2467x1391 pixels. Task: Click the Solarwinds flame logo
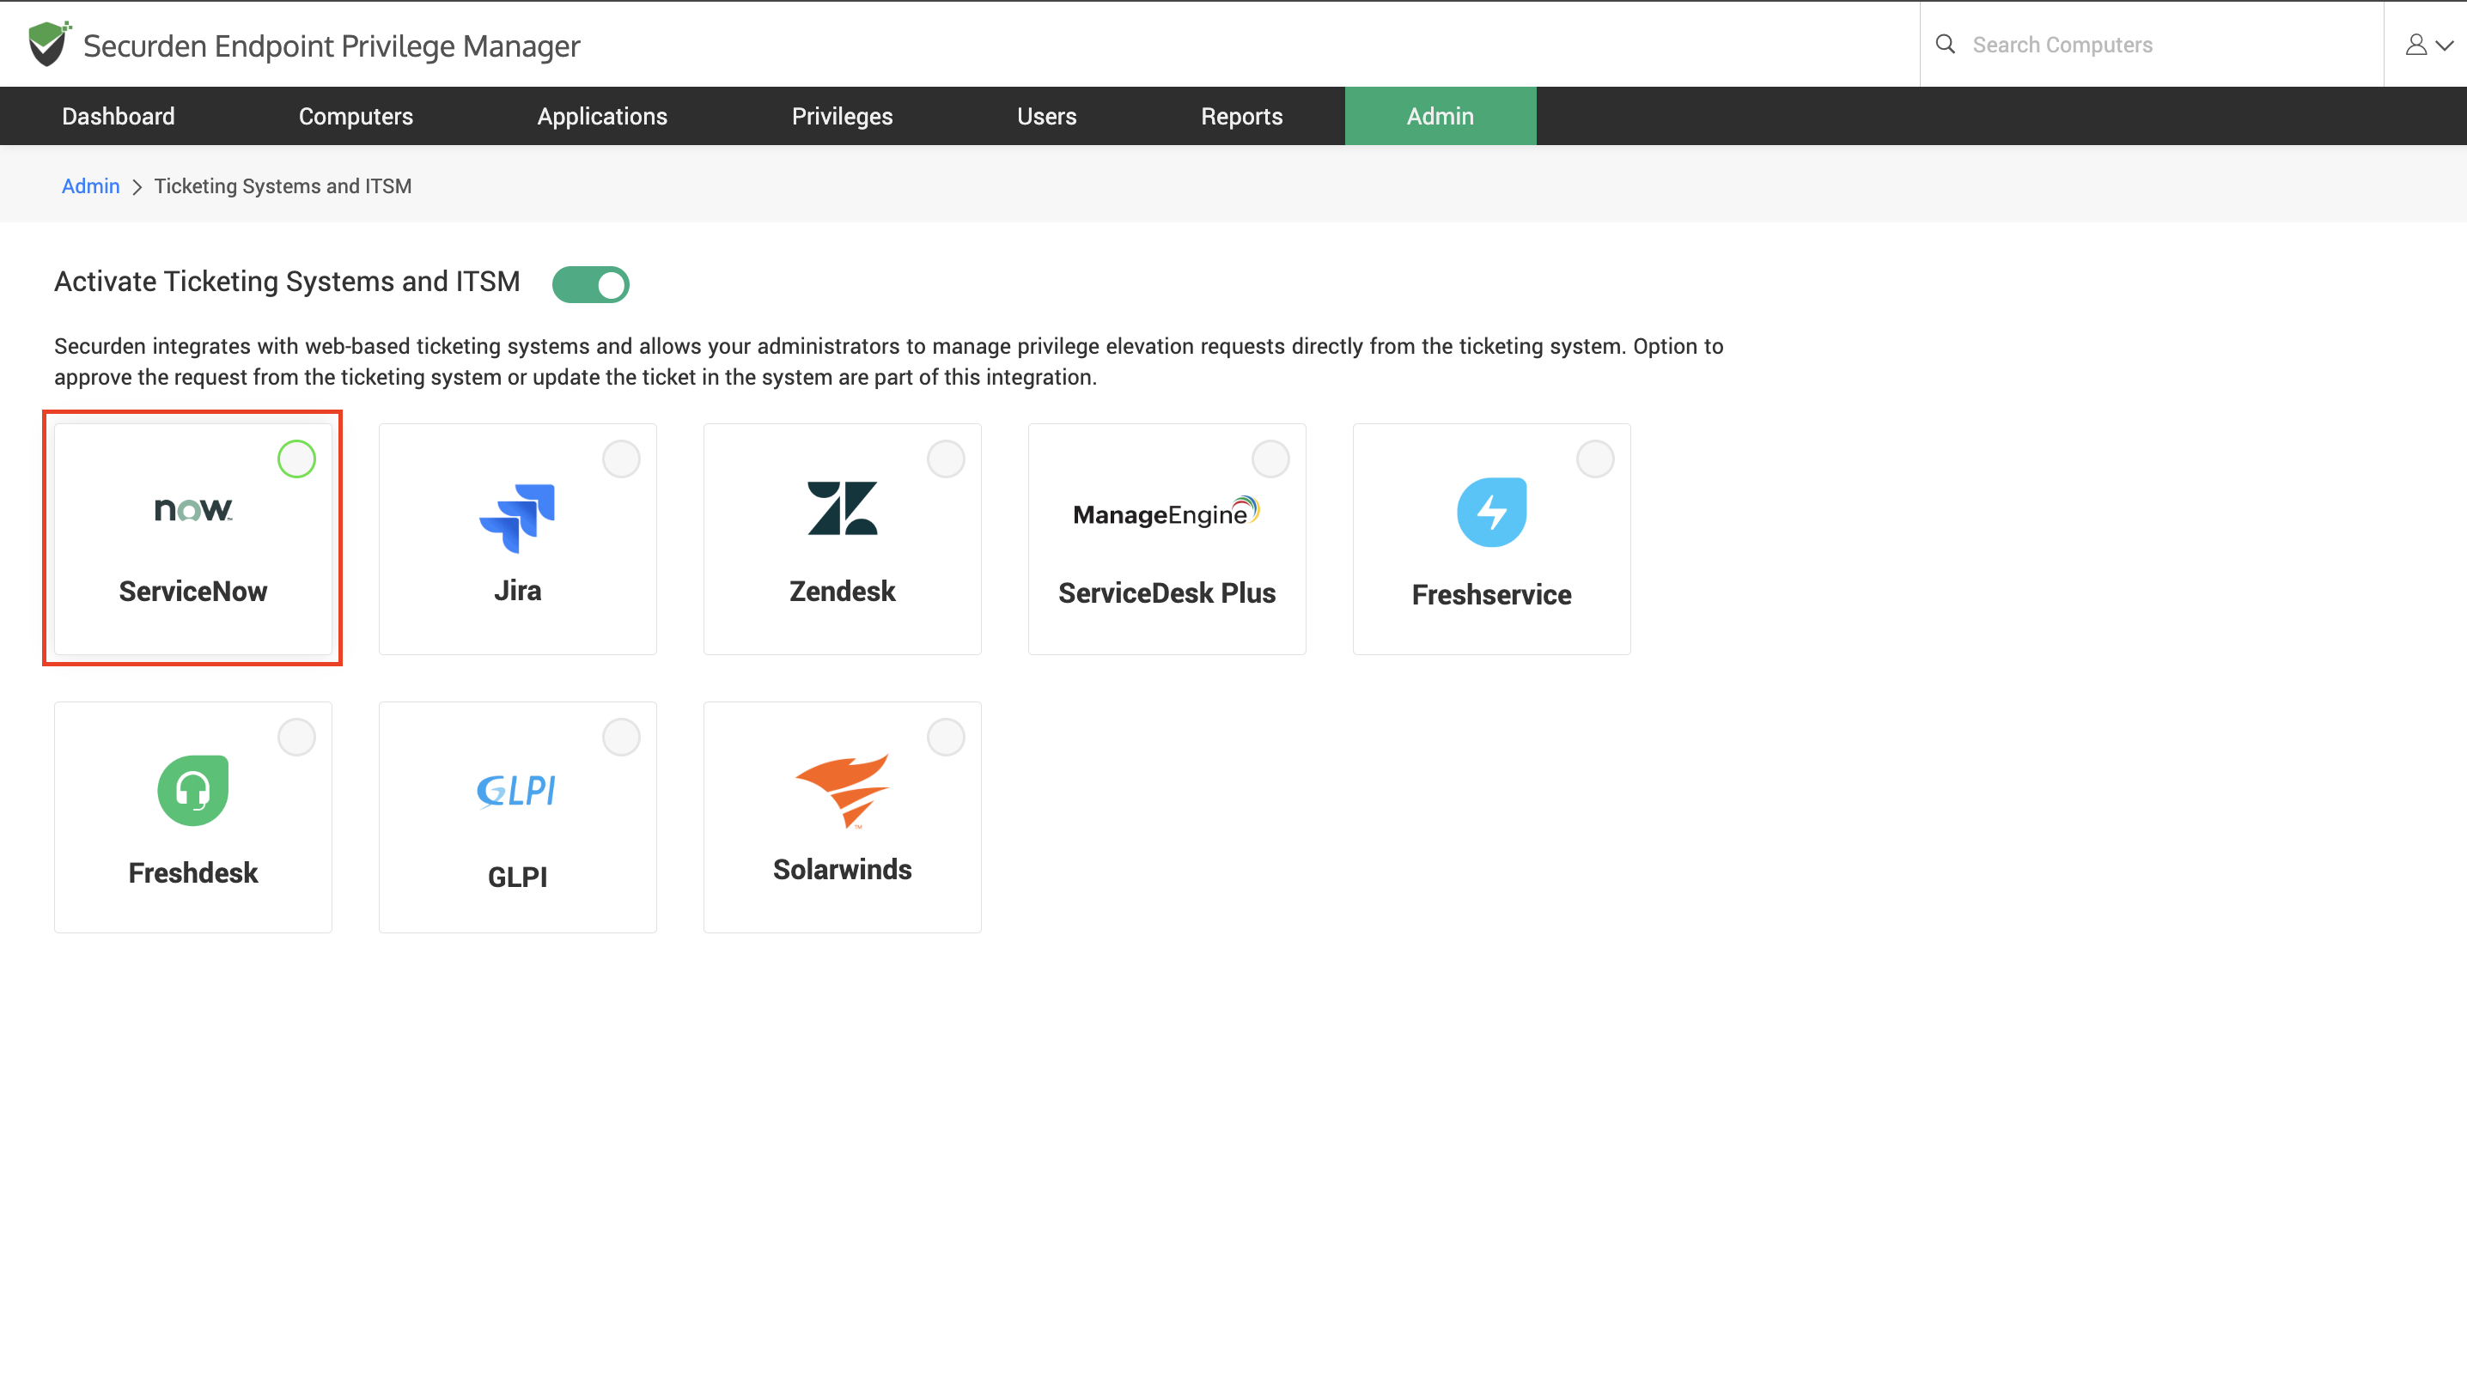pyautogui.click(x=842, y=790)
